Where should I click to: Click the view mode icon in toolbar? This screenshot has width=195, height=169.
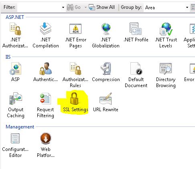(x=193, y=7)
